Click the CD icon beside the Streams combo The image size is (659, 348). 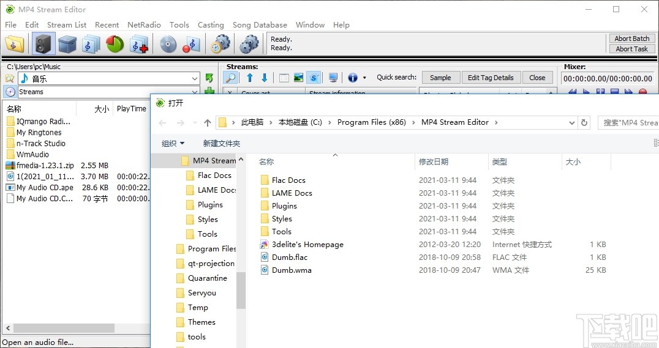pos(10,92)
